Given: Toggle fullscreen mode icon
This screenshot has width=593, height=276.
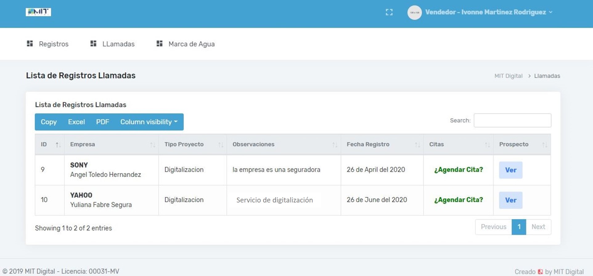Looking at the screenshot, I should coord(389,12).
